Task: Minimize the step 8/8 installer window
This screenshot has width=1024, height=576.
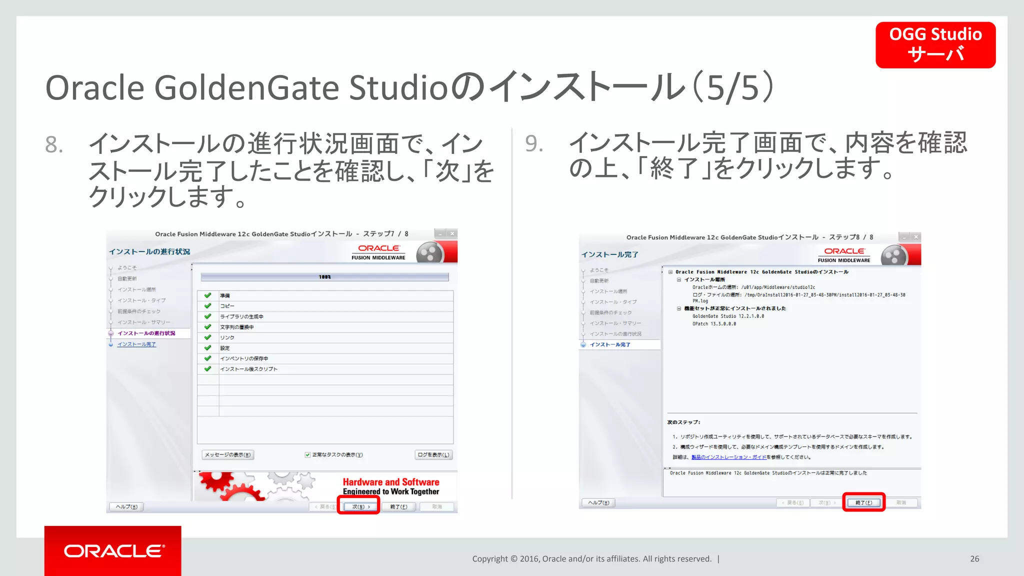Action: tap(904, 237)
